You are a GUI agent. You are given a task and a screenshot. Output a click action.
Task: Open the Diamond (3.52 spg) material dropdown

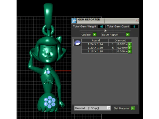pos(92,108)
